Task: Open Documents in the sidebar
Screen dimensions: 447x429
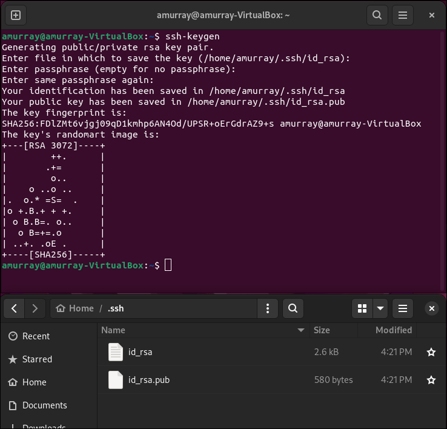Action: [44, 405]
